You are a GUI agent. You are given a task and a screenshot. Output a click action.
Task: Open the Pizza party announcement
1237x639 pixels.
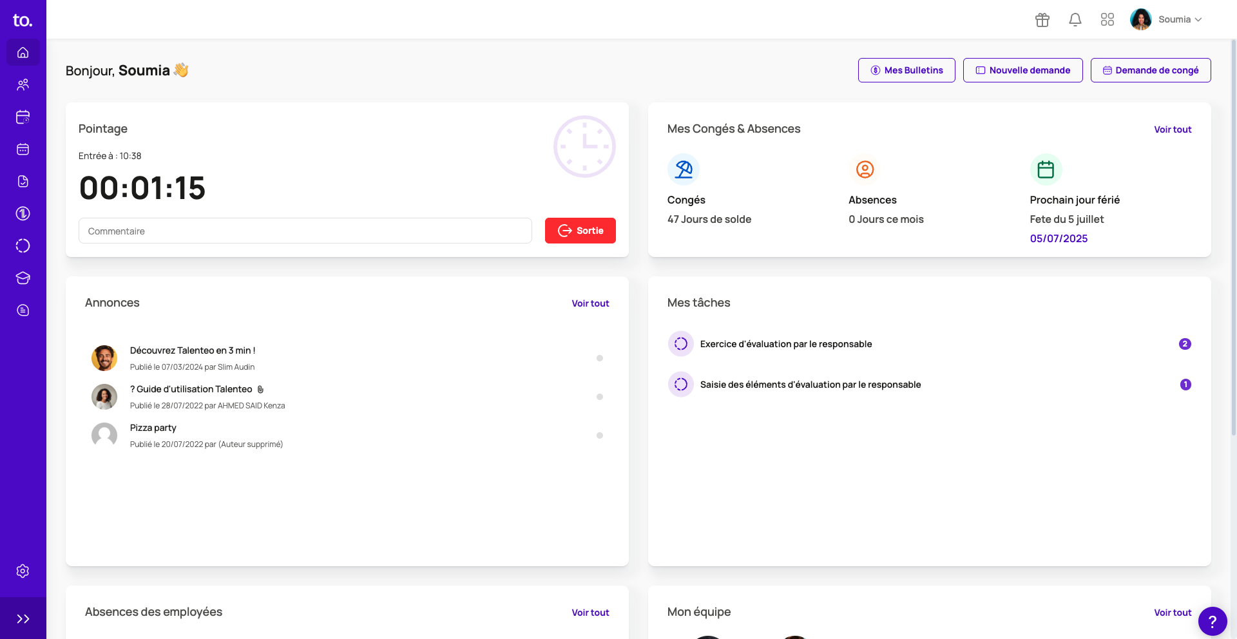click(x=153, y=428)
